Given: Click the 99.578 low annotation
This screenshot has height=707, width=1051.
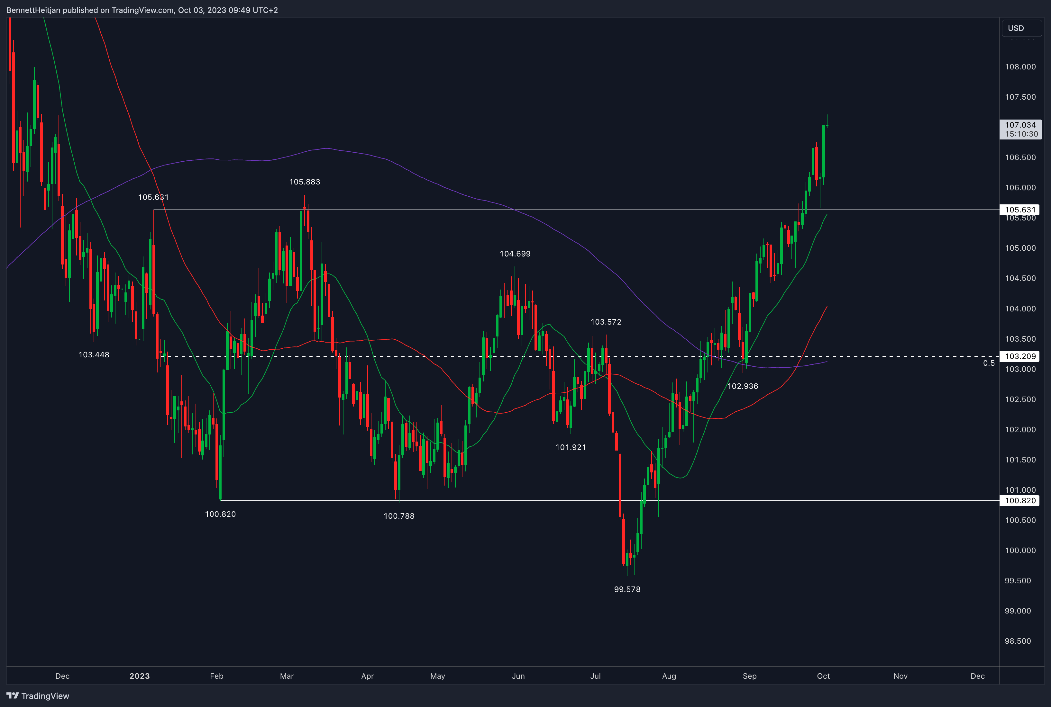Looking at the screenshot, I should click(x=627, y=589).
